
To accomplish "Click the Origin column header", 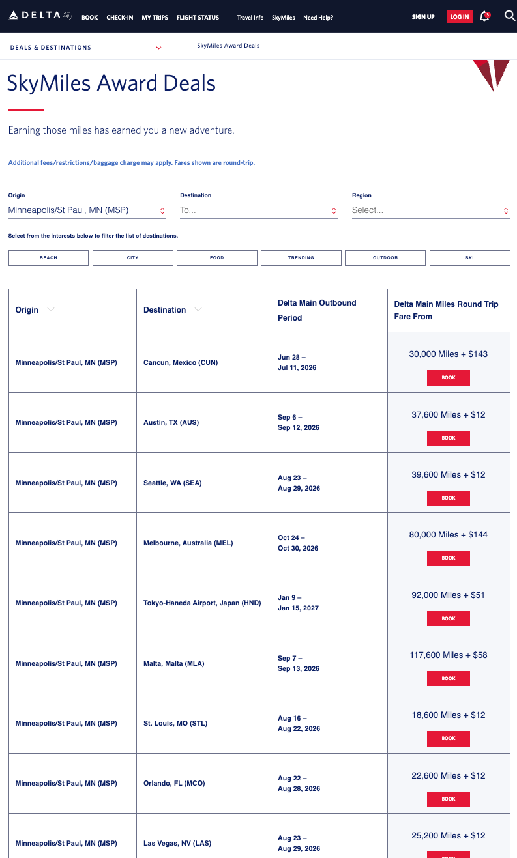I will (27, 310).
